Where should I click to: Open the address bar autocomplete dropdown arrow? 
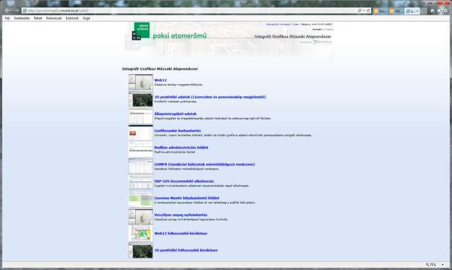pyautogui.click(x=364, y=10)
